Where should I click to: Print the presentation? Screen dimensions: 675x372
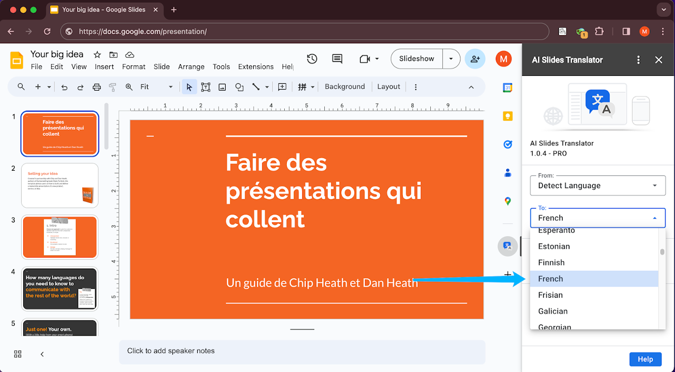[x=97, y=87]
